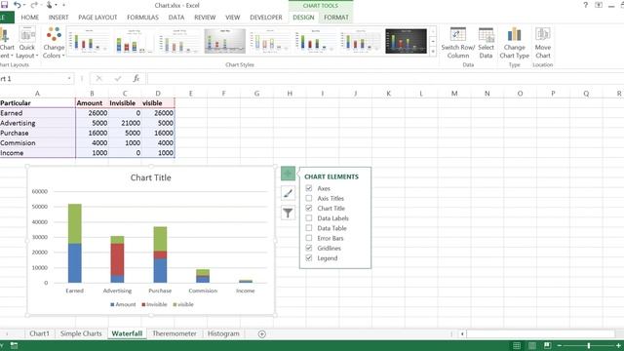Switch to the Simple Charts sheet tab
The image size is (624, 351).
pos(81,333)
